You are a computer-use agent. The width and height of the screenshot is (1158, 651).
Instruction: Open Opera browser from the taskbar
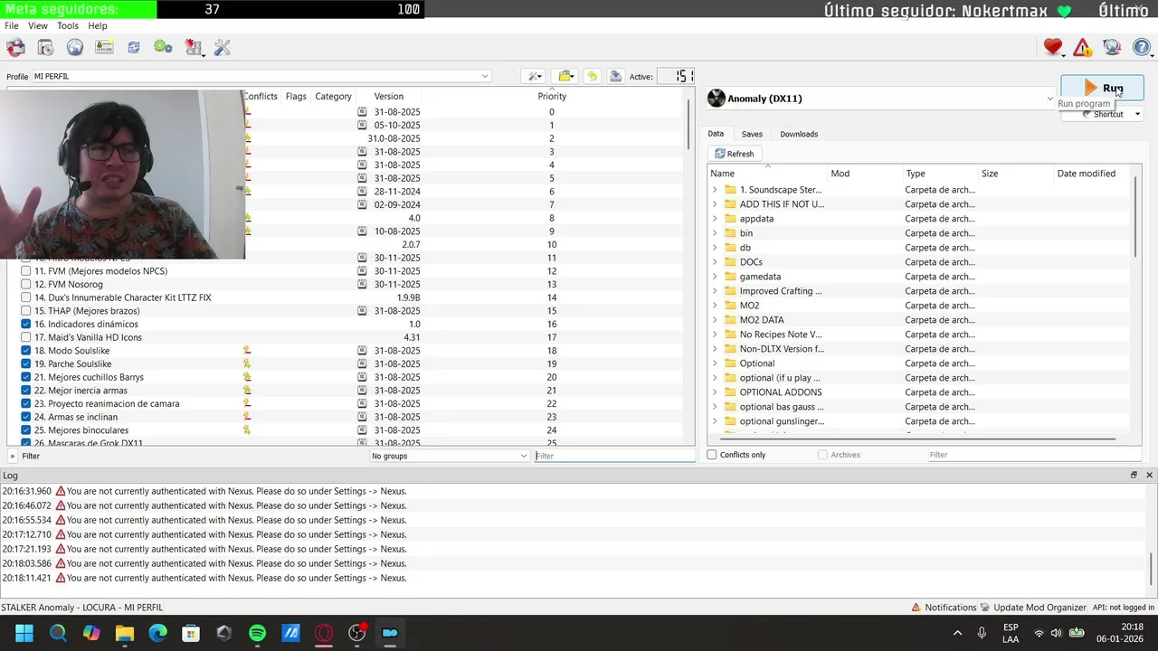tap(324, 633)
